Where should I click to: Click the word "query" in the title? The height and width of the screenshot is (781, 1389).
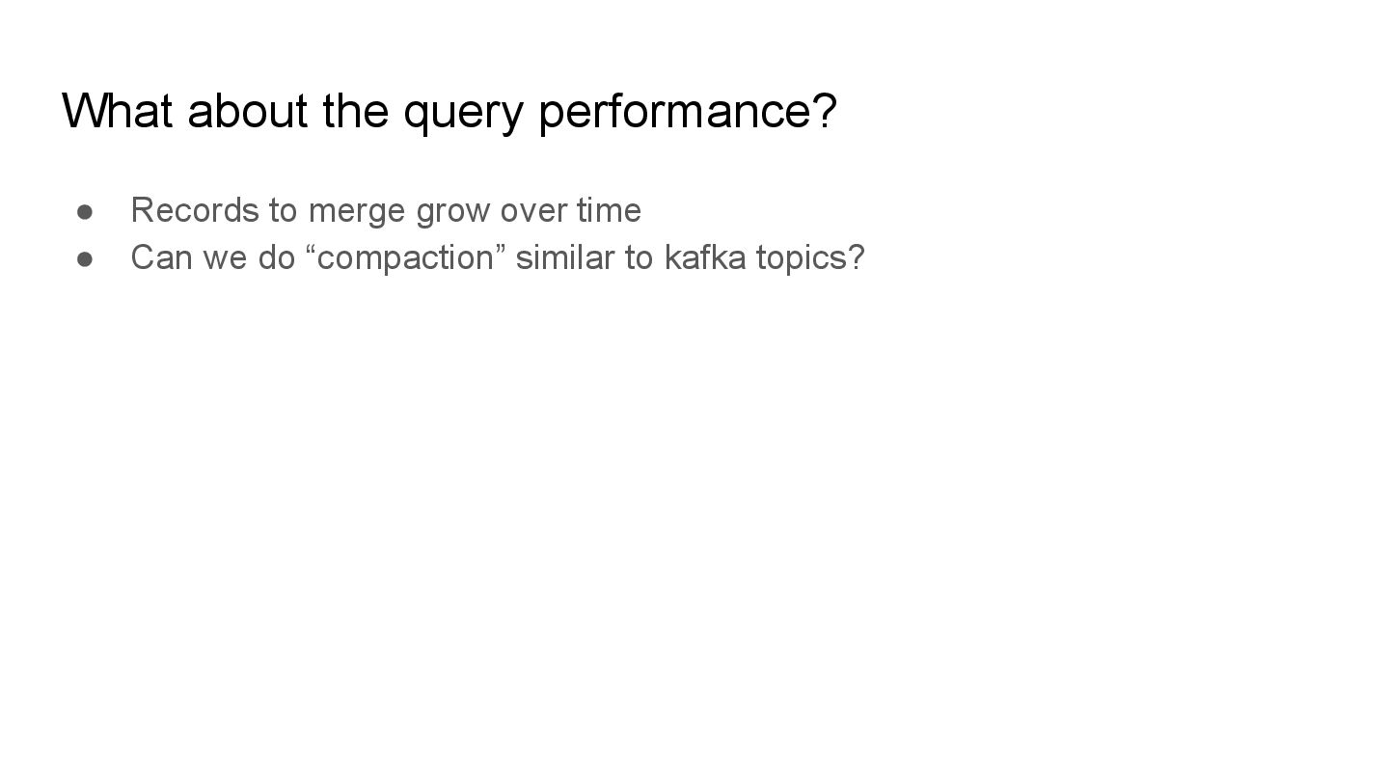coord(462,113)
